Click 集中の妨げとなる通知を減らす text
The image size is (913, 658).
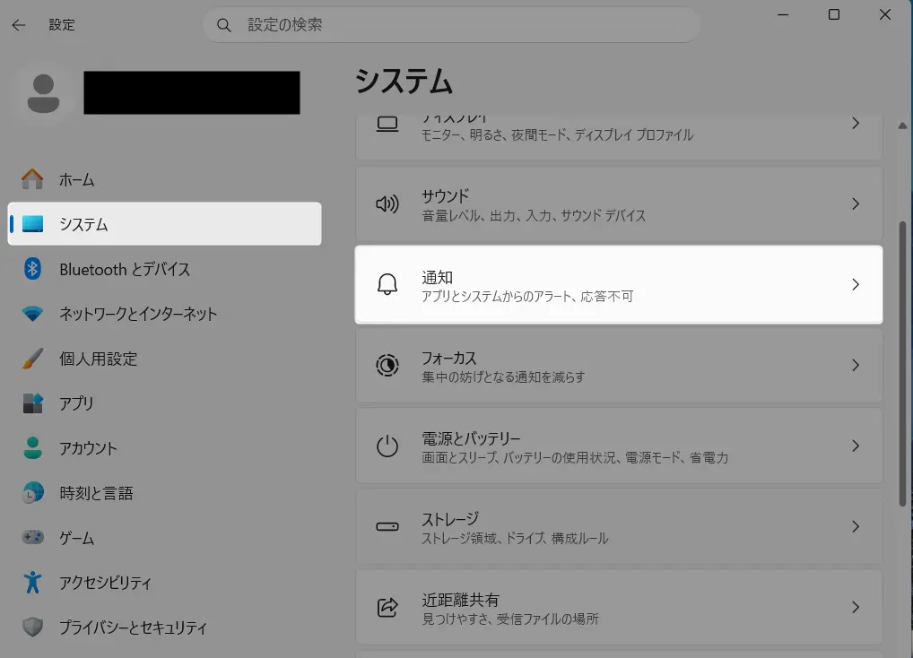click(504, 377)
